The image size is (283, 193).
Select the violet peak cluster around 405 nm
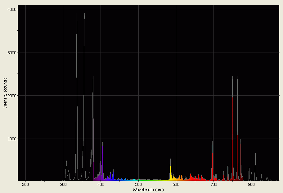(102, 146)
